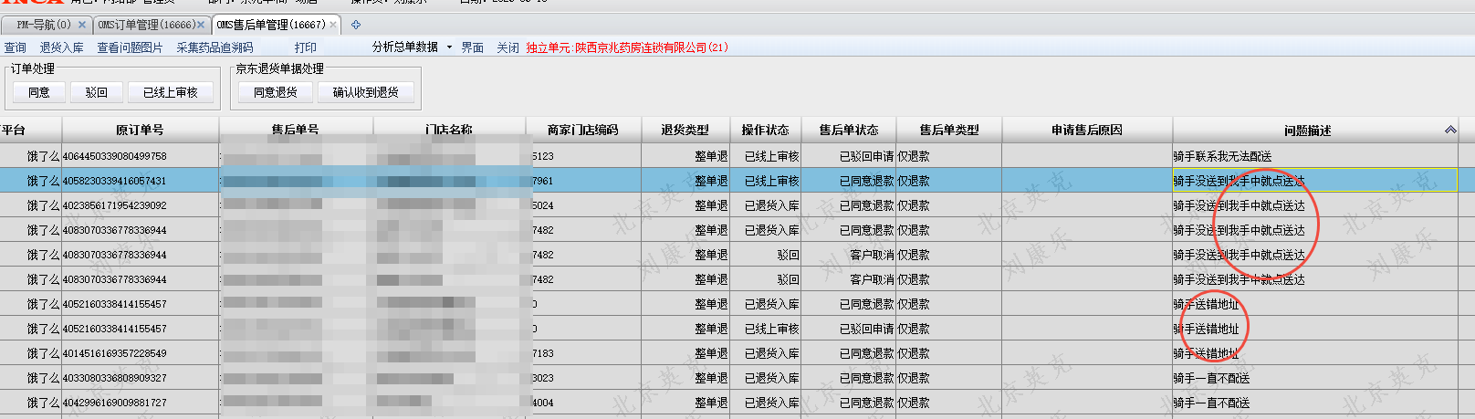1475x419 pixels.
Task: Click 已退货入库 in the order 4023856171954239092 row
Action: (772, 205)
